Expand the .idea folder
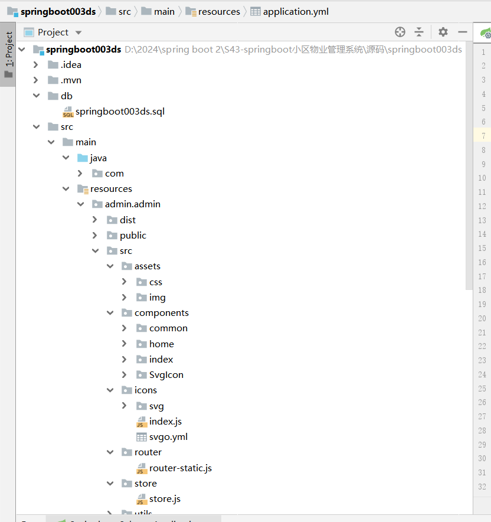Viewport: 491px width, 522px height. (x=36, y=64)
